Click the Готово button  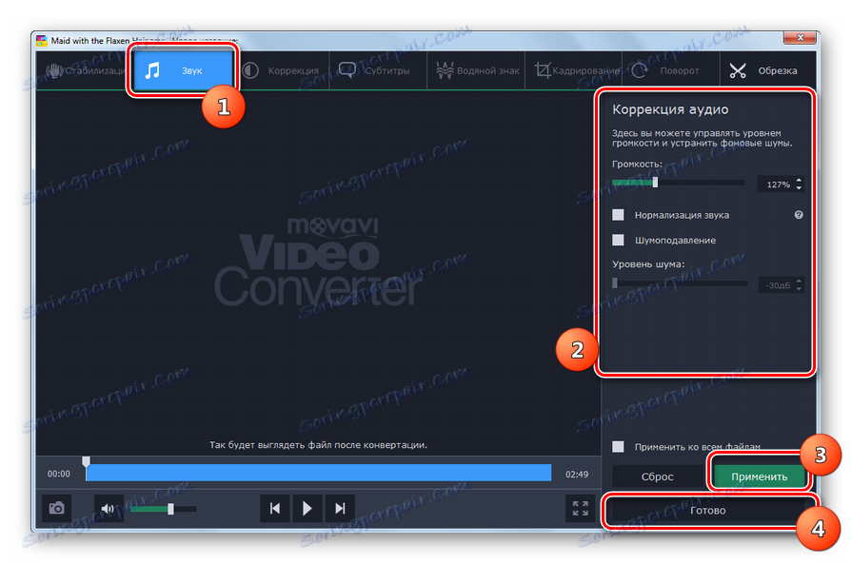[x=708, y=510]
